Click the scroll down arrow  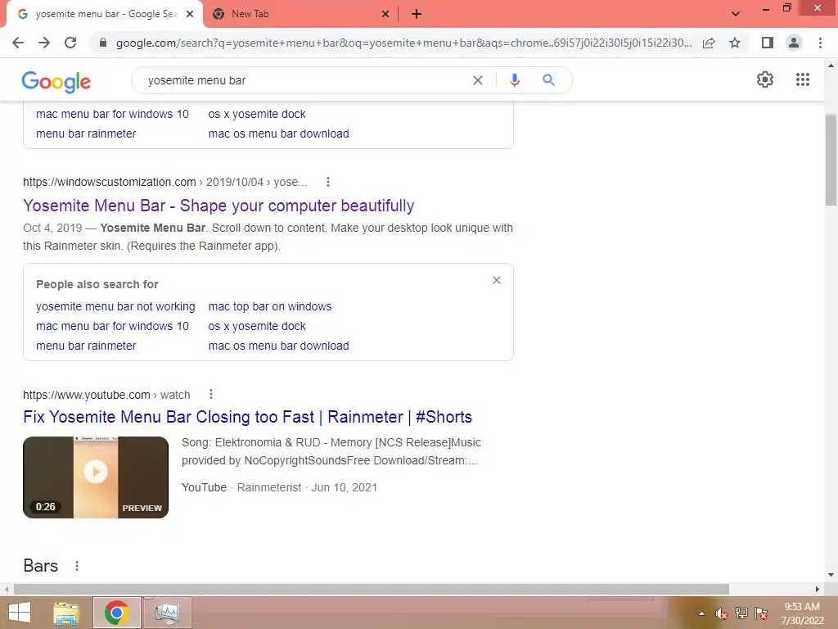(x=831, y=575)
